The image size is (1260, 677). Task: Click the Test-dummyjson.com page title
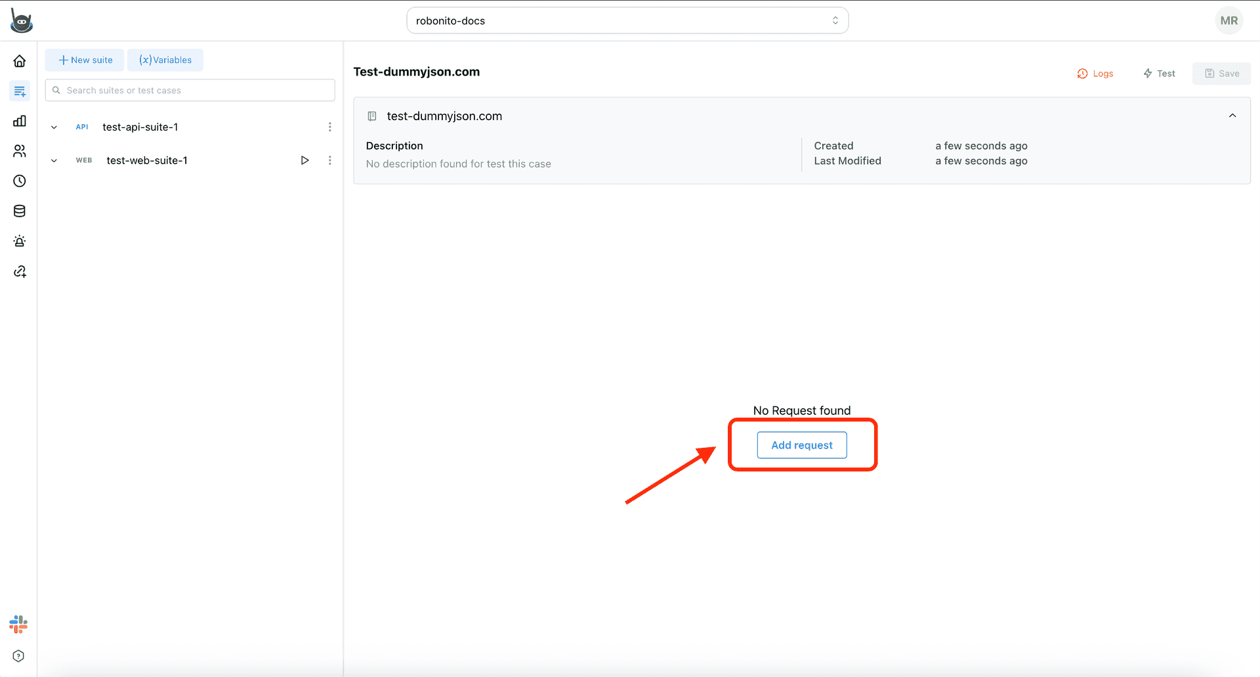point(417,72)
